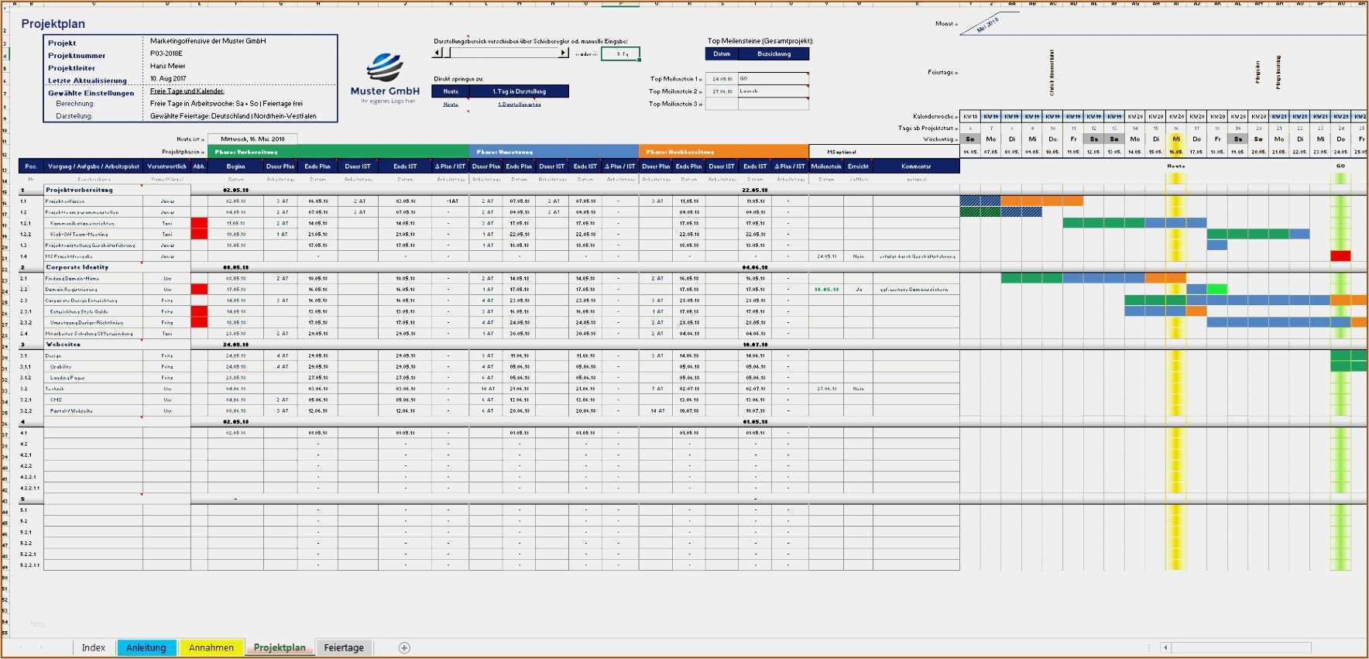The image size is (1369, 659).
Task: Follow the underlined Heute link
Action: tap(451, 105)
